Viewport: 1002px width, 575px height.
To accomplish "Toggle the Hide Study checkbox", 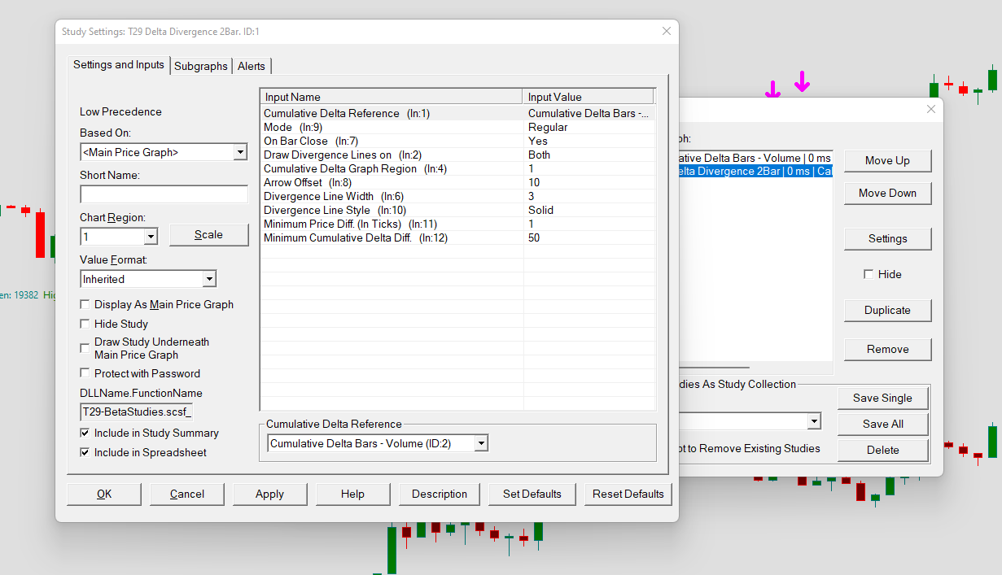I will coord(85,324).
